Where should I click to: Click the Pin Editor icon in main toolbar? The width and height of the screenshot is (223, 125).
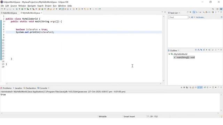pos(100,9)
